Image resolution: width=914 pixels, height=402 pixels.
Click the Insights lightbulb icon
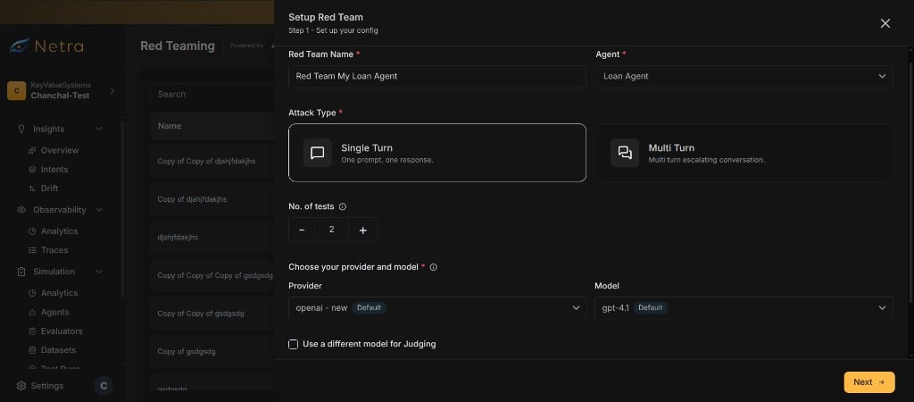pos(21,129)
